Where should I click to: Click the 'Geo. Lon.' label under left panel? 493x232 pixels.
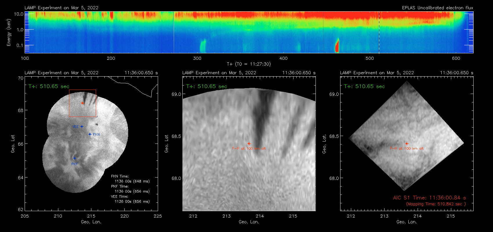[91, 222]
